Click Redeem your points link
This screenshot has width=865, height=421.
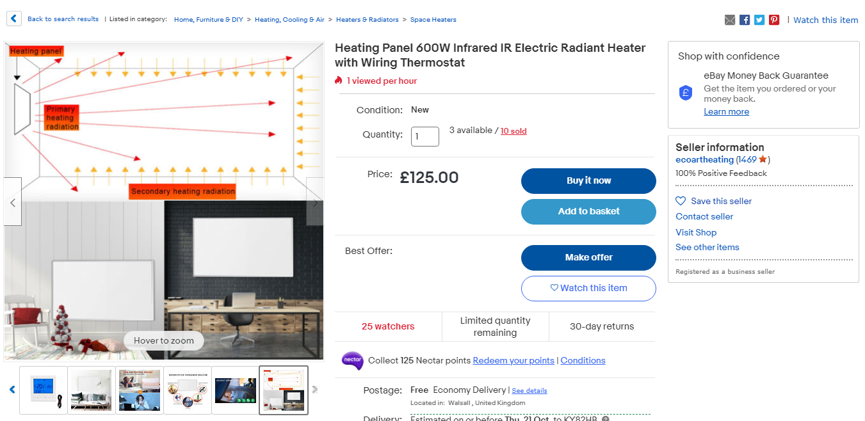[513, 360]
